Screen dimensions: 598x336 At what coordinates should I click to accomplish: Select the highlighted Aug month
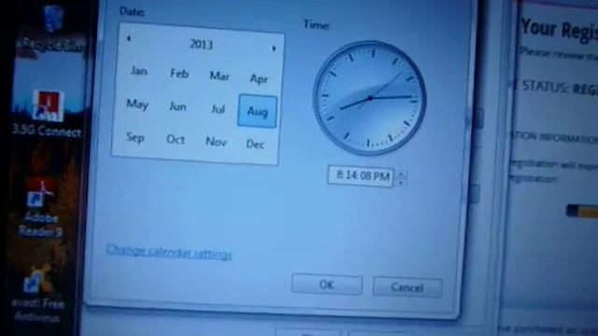(x=258, y=111)
